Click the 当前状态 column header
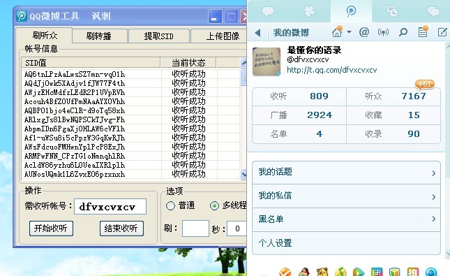 (188, 63)
